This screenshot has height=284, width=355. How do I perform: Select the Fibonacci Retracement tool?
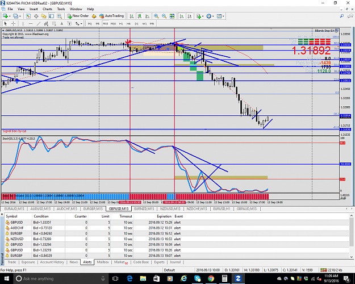[x=54, y=23]
